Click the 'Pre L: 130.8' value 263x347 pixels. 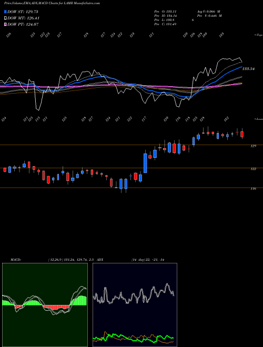coord(164,20)
